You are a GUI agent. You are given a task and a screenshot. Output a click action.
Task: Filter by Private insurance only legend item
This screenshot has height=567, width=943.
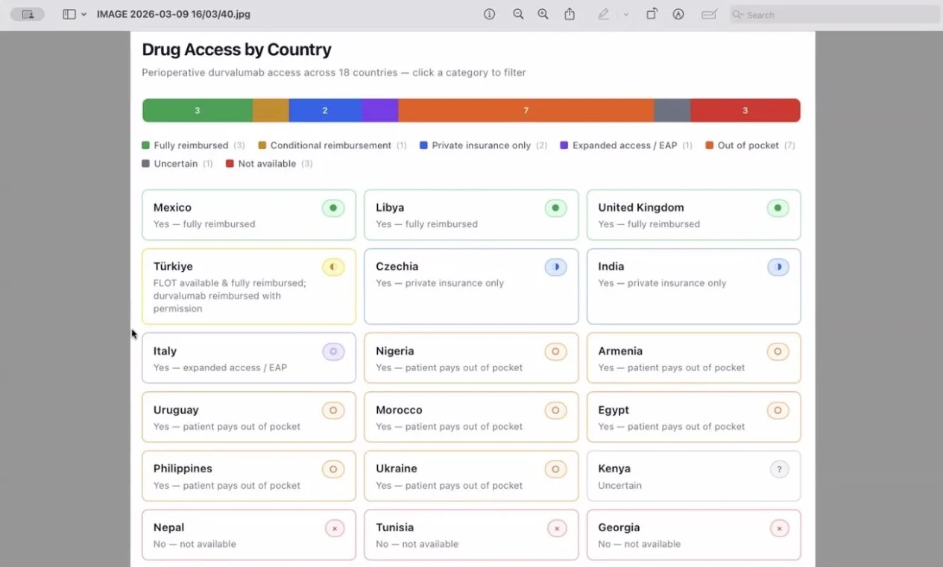point(481,145)
